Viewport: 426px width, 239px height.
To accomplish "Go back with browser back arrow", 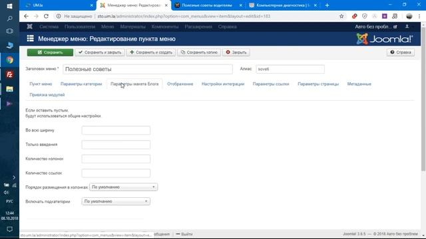I will point(26,16).
